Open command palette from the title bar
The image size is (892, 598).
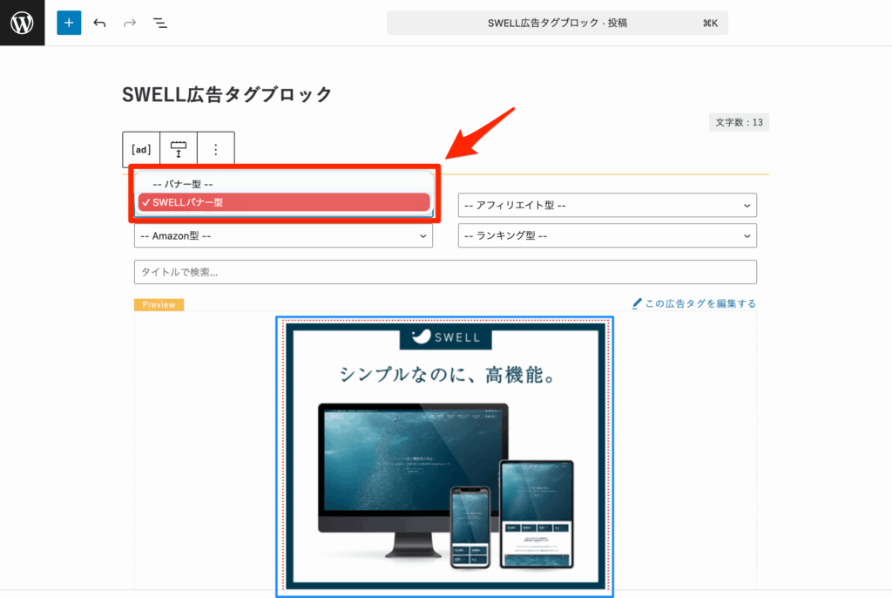click(557, 24)
